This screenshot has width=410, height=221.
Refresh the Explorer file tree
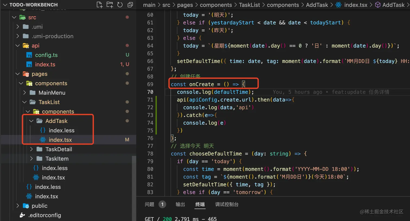120,5
